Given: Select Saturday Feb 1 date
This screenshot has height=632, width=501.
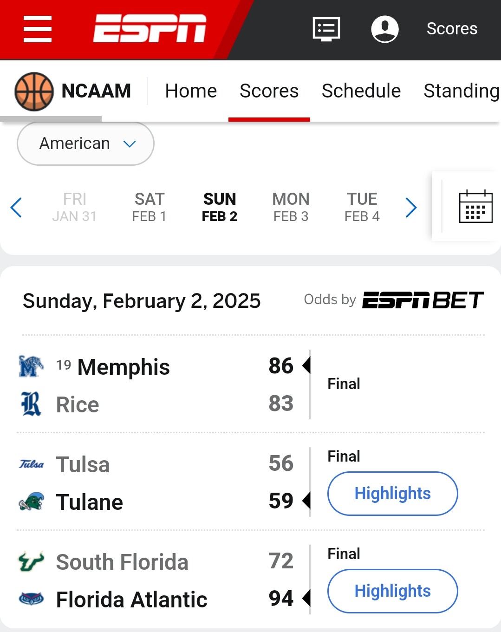Looking at the screenshot, I should 149,207.
